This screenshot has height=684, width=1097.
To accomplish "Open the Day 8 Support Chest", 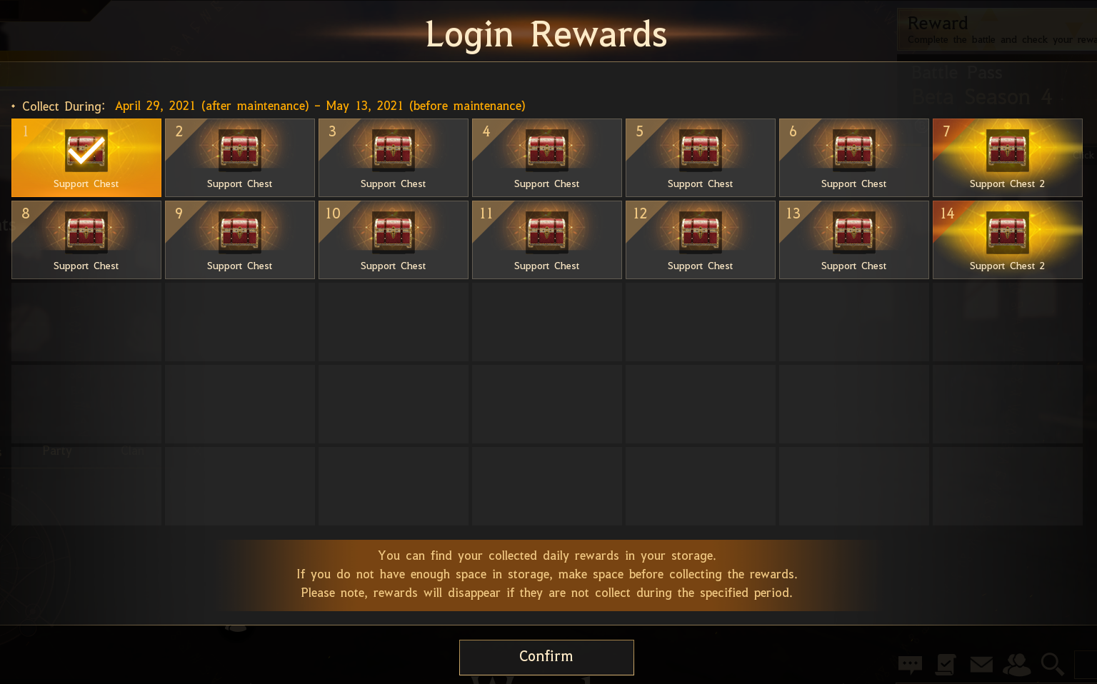I will point(86,240).
